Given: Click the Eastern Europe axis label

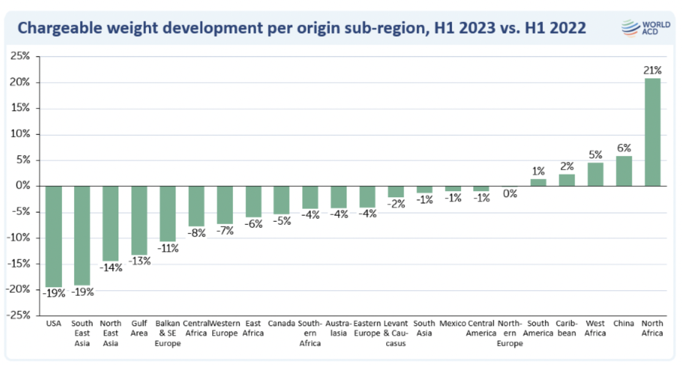Looking at the screenshot, I should click(x=367, y=328).
